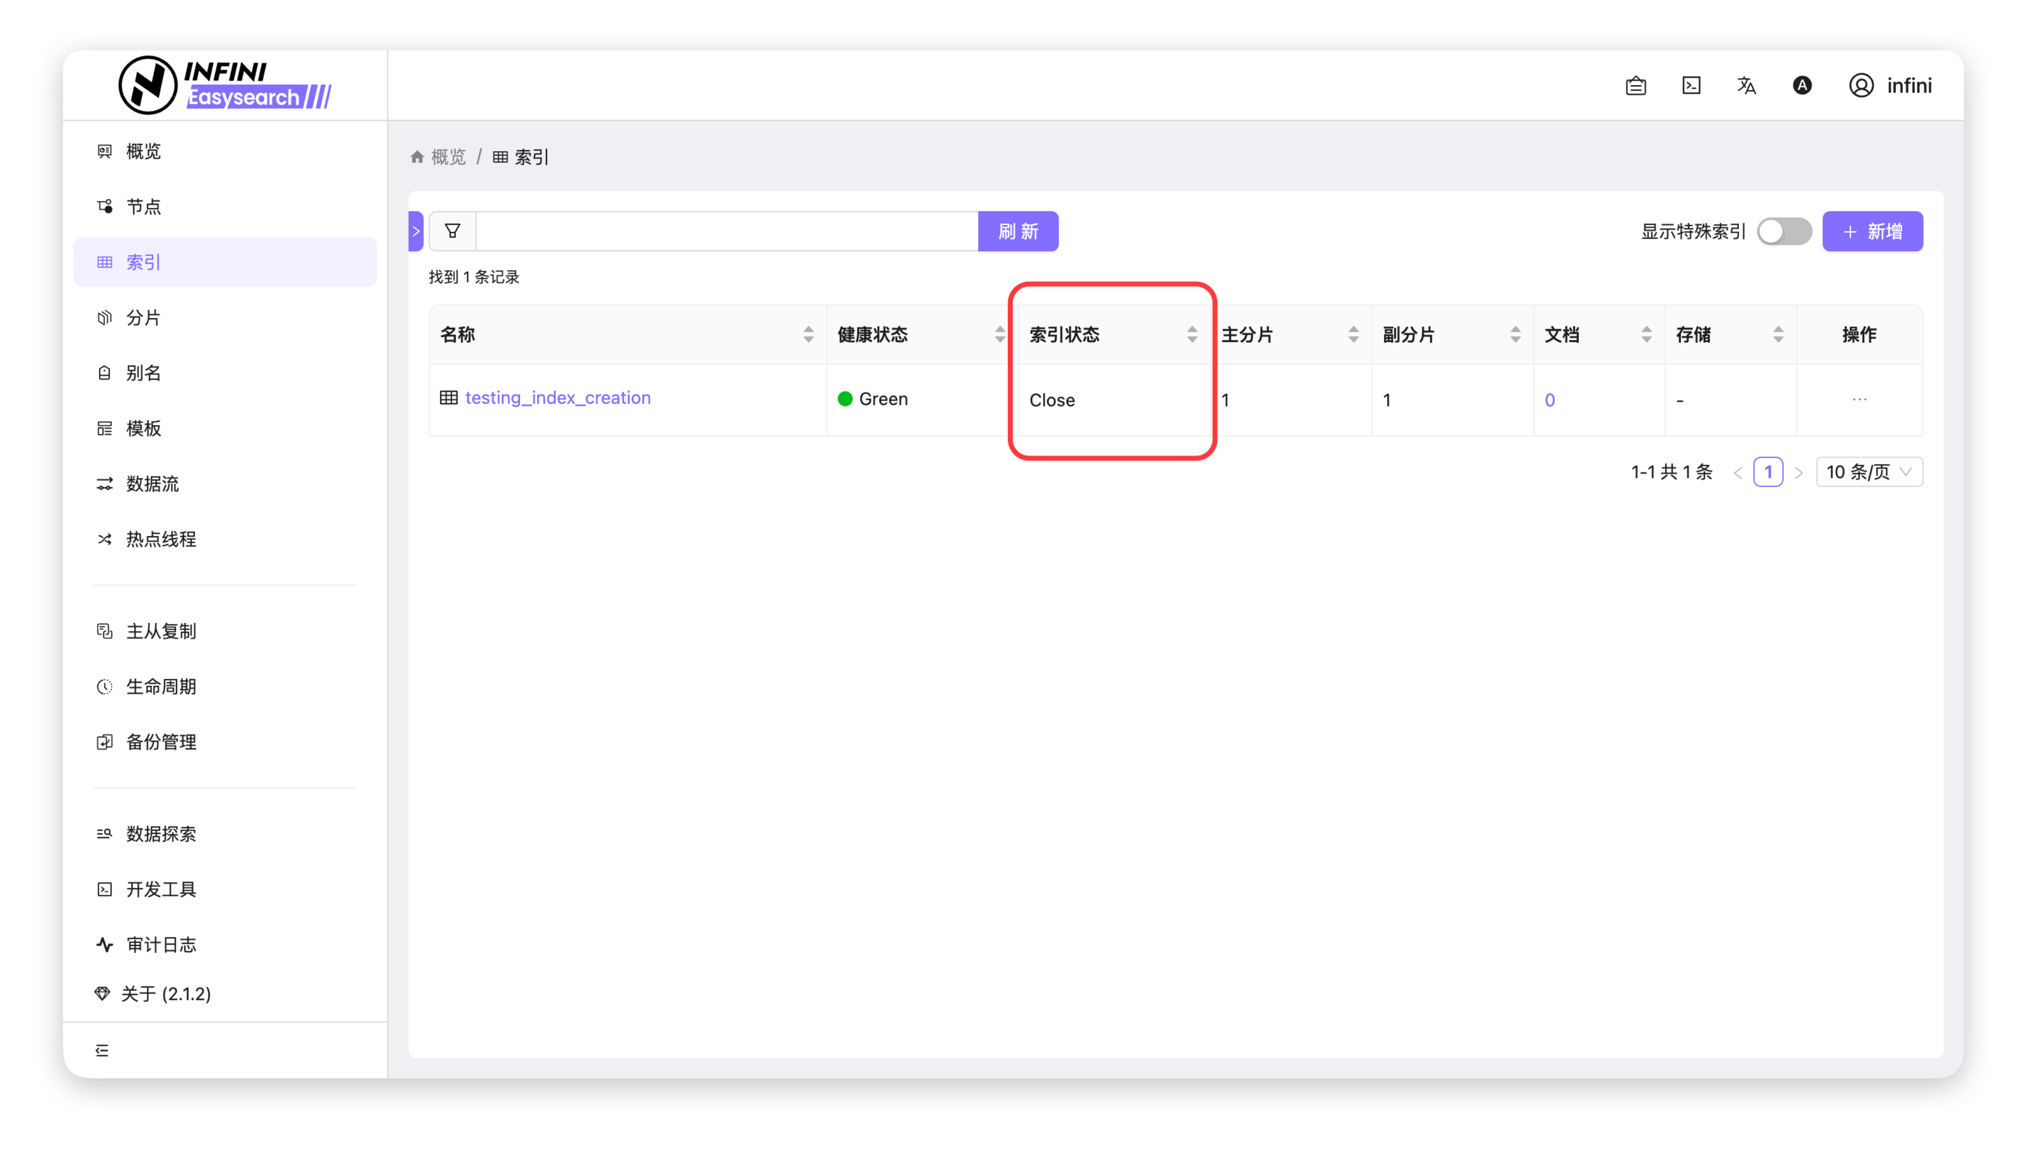
Task: Open the row actions ellipsis menu
Action: [1859, 399]
